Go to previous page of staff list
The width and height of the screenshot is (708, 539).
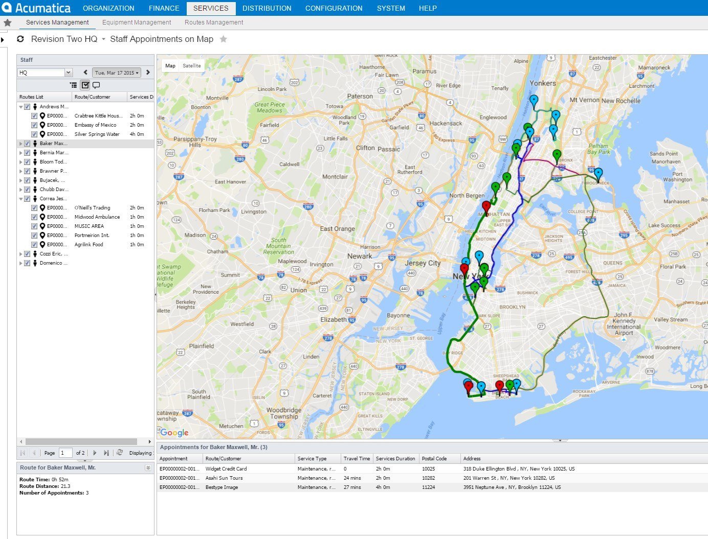click(x=34, y=453)
